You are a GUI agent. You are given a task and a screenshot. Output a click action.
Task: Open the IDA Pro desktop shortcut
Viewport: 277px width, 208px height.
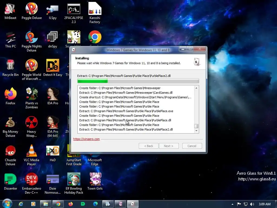(52, 96)
